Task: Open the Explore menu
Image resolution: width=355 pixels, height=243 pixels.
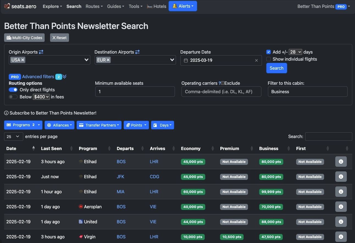Action: [52, 6]
